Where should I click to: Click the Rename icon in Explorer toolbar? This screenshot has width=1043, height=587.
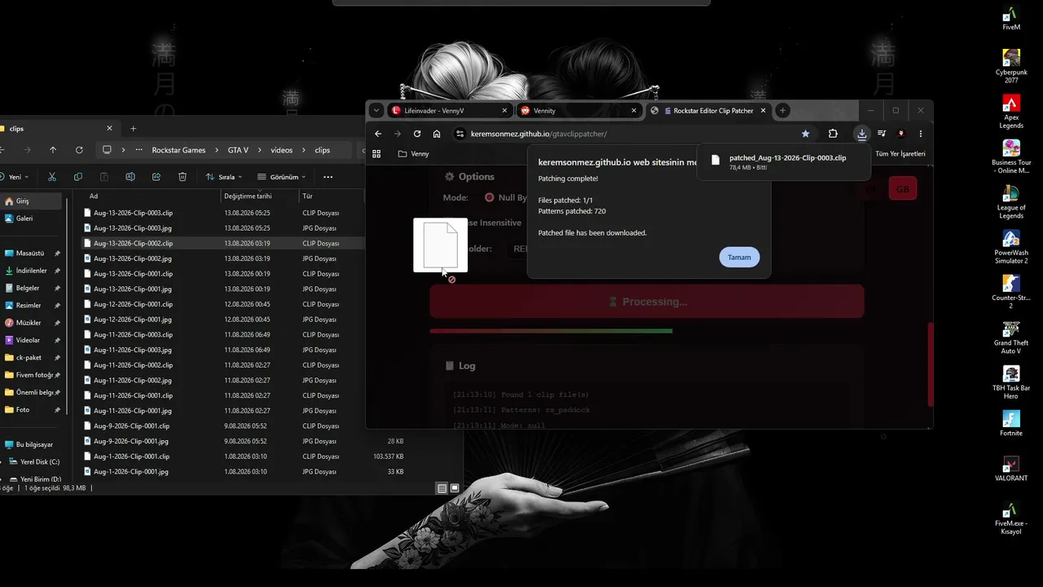tap(130, 177)
